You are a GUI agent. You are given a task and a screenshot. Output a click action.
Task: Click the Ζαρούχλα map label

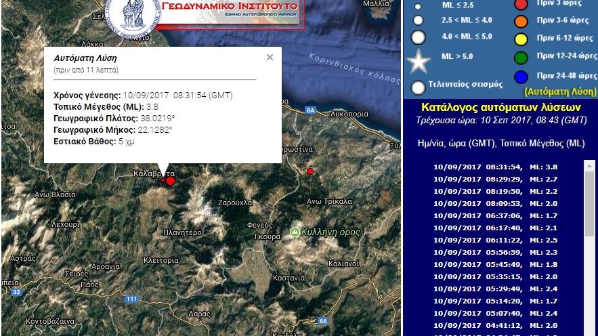coord(235,203)
